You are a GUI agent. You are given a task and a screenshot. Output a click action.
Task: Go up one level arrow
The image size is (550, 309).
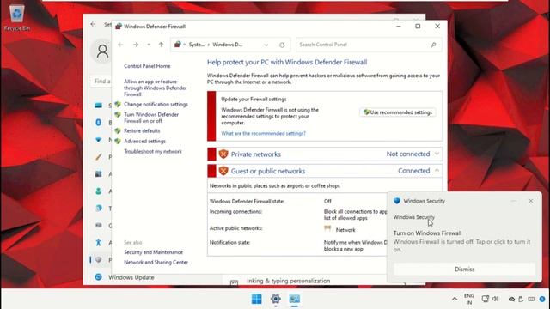161,45
